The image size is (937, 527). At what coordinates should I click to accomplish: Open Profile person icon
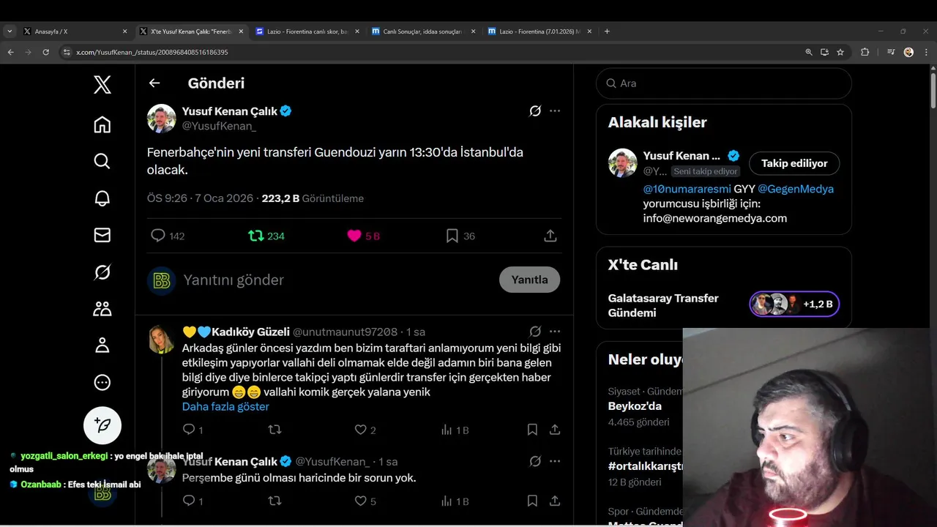pyautogui.click(x=102, y=345)
